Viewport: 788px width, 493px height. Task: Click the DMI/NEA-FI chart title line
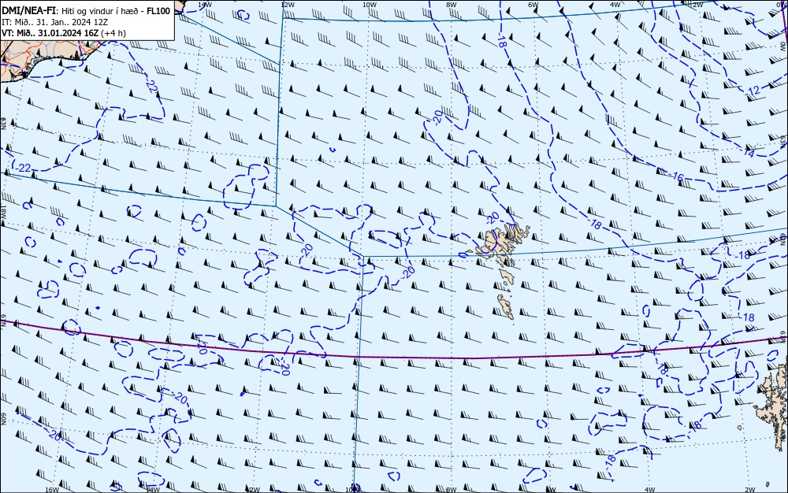pos(86,11)
